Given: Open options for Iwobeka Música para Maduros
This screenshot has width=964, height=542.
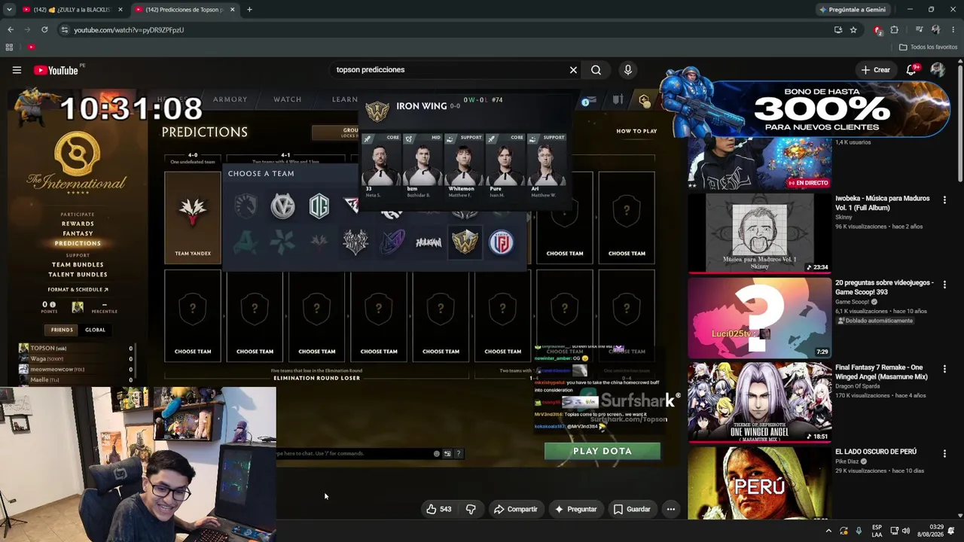Looking at the screenshot, I should [944, 200].
